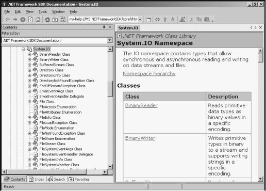Click the contents tree vertical scrollbar thumb

tap(110, 89)
